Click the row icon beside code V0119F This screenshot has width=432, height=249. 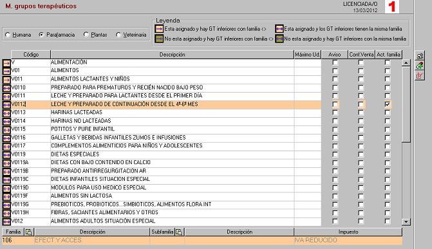(6, 197)
